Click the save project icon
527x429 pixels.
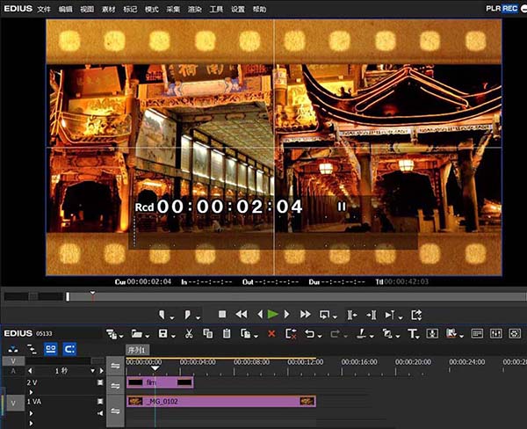point(163,333)
